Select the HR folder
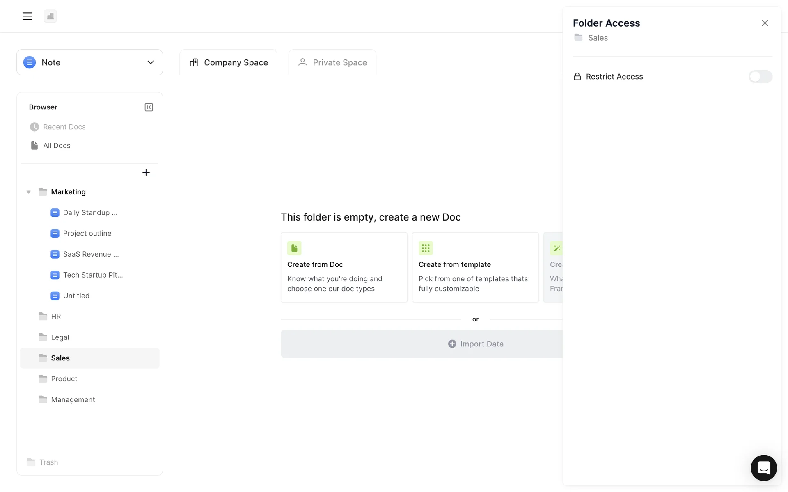 (56, 317)
